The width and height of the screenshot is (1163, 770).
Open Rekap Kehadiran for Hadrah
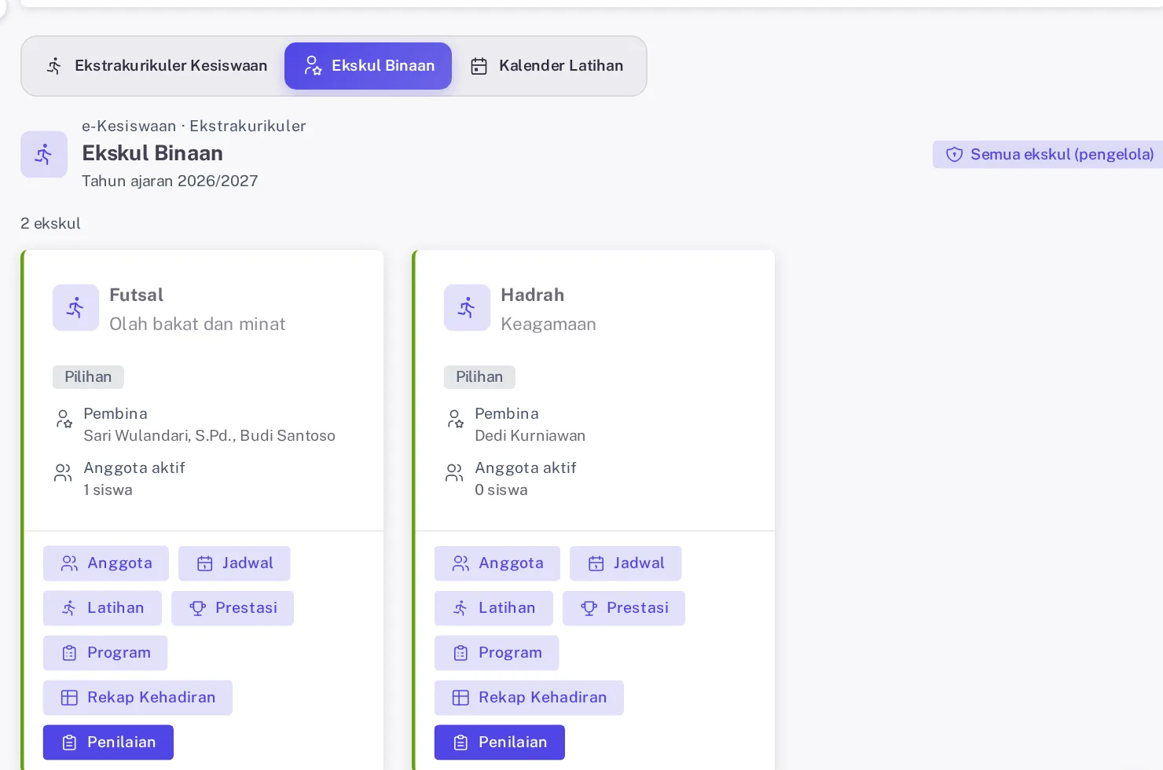click(x=529, y=698)
